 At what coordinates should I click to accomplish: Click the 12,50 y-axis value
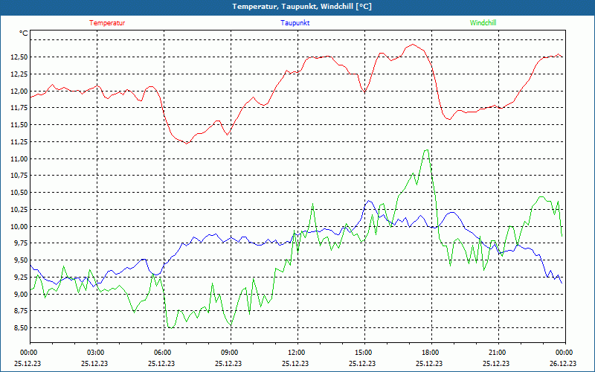19,57
